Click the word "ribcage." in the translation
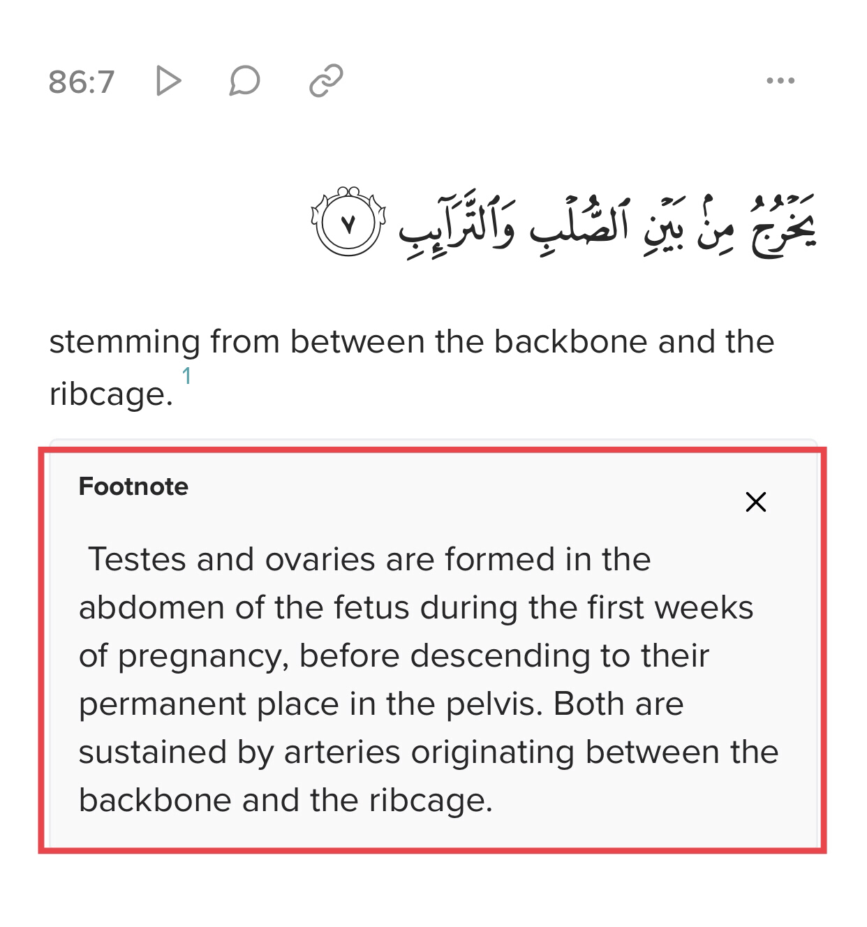The width and height of the screenshot is (867, 927). (110, 394)
